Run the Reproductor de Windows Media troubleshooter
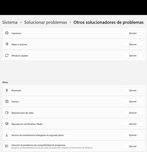Screen dimensions: 147x152 133,124
